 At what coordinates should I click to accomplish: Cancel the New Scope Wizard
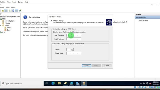click(107, 65)
